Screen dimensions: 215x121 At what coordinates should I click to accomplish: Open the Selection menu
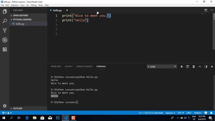[15, 5]
